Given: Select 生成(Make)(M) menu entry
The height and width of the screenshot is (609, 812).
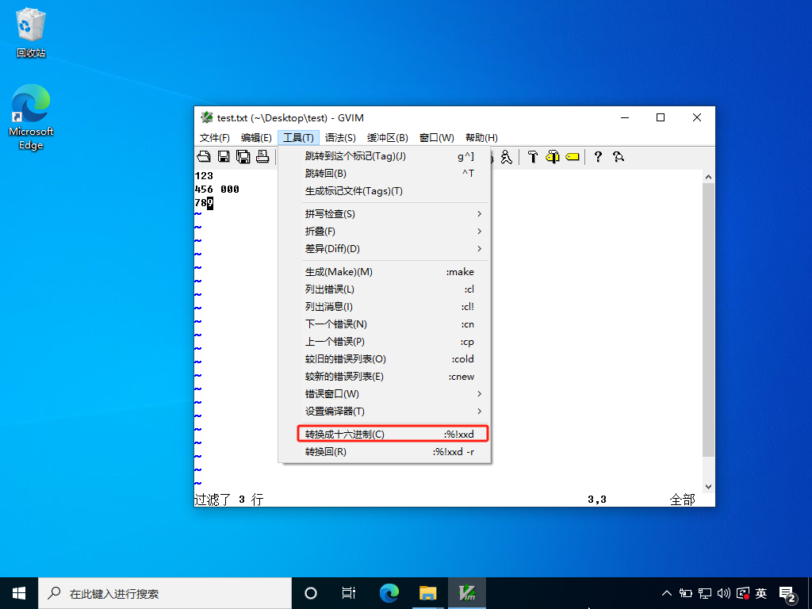Looking at the screenshot, I should click(x=385, y=272).
